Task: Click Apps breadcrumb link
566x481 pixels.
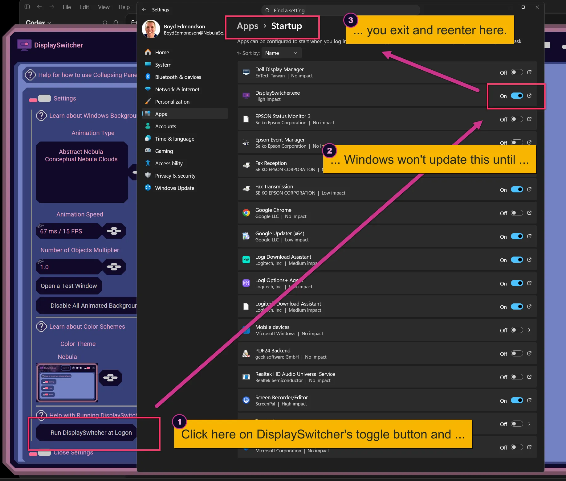Action: point(247,26)
